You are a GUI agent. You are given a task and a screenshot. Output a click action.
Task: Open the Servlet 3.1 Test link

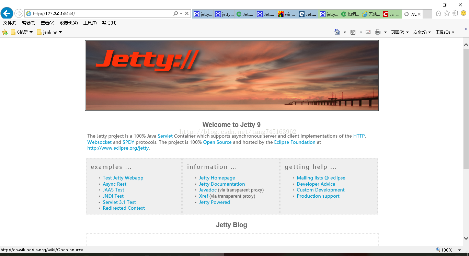119,202
